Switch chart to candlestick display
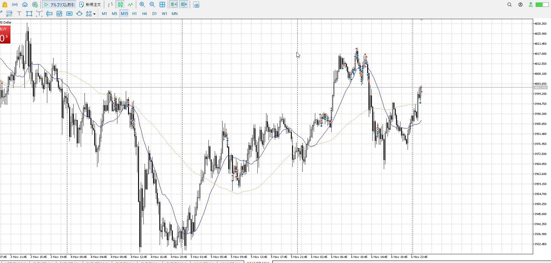The width and height of the screenshot is (551, 263). click(120, 5)
